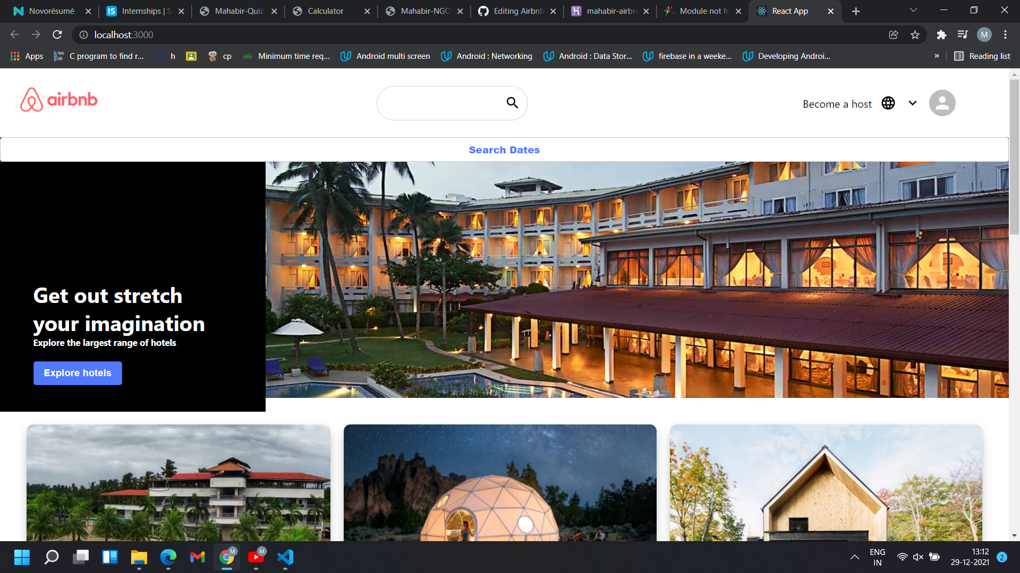Click the Explore hotels button
Image resolution: width=1020 pixels, height=573 pixels.
78,373
